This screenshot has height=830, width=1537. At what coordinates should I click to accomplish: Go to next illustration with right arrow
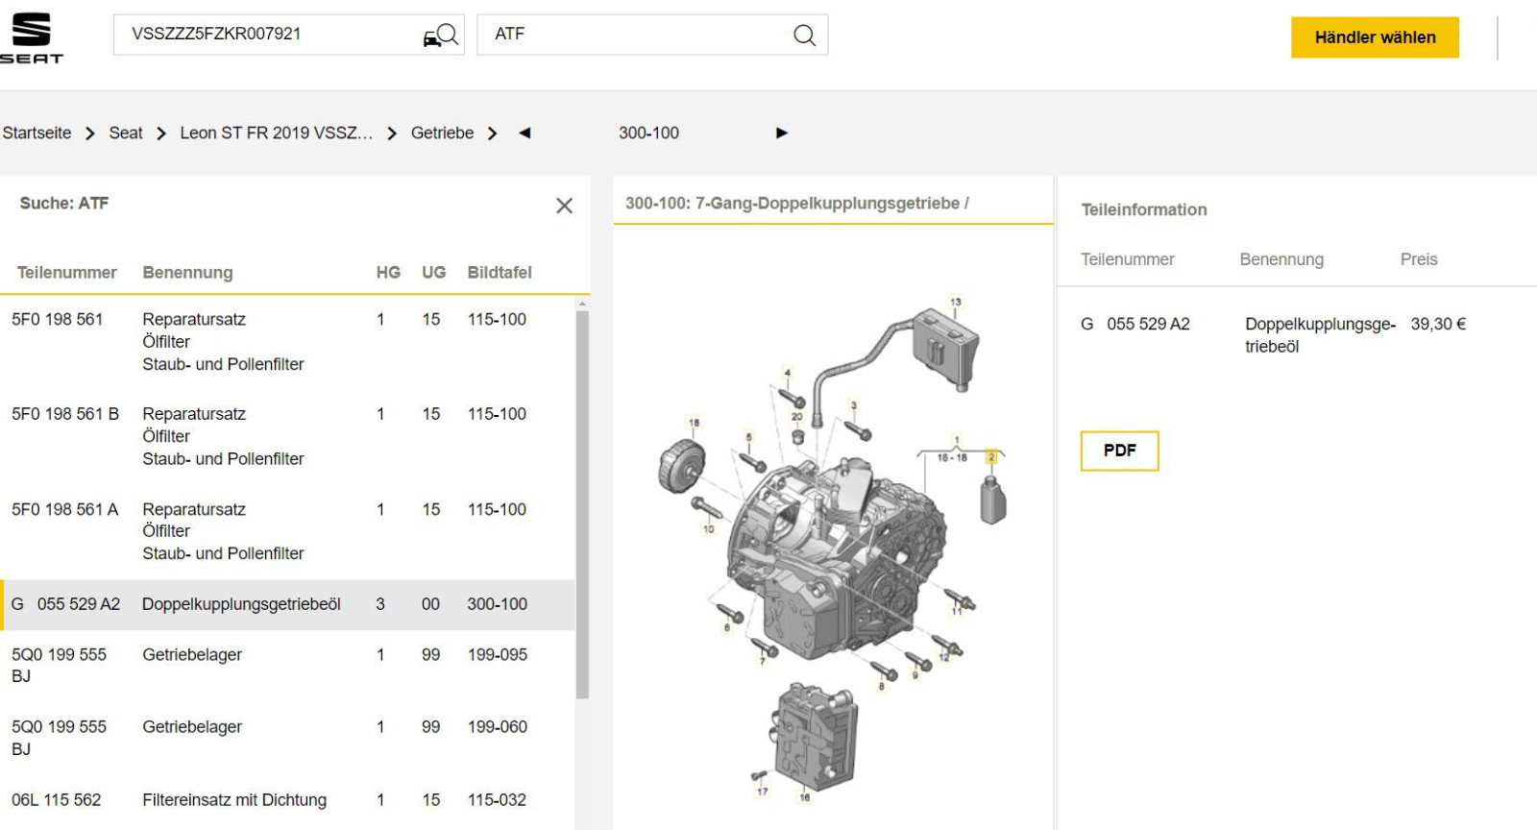(781, 134)
